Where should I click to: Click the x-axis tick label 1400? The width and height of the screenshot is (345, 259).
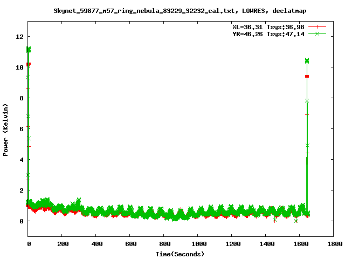pos(267,244)
